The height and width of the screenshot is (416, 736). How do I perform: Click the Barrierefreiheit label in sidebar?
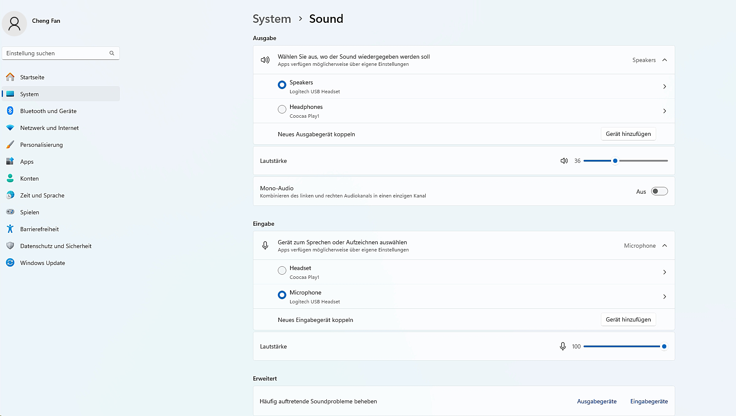point(39,229)
